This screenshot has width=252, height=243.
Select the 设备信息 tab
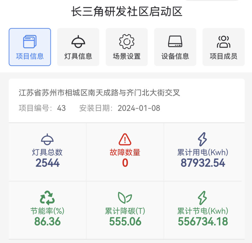point(175,47)
